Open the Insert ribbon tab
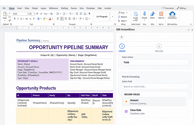194x125 pixels. (20, 8)
